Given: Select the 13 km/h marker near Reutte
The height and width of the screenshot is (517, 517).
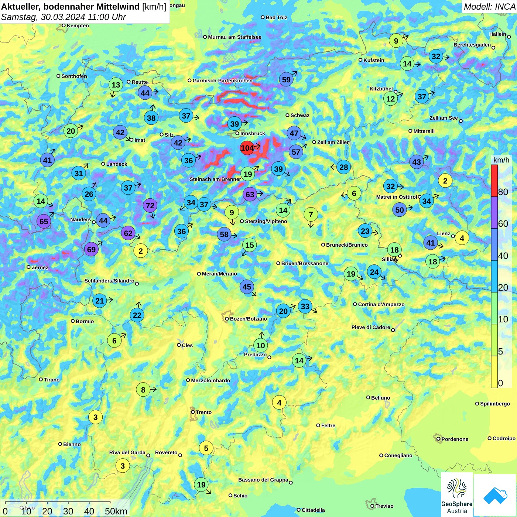Looking at the screenshot, I should pyautogui.click(x=116, y=85).
